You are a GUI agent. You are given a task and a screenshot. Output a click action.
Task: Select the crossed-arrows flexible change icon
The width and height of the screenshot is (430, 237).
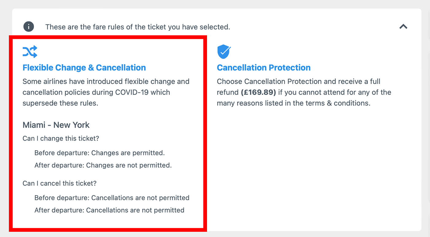pyautogui.click(x=30, y=52)
